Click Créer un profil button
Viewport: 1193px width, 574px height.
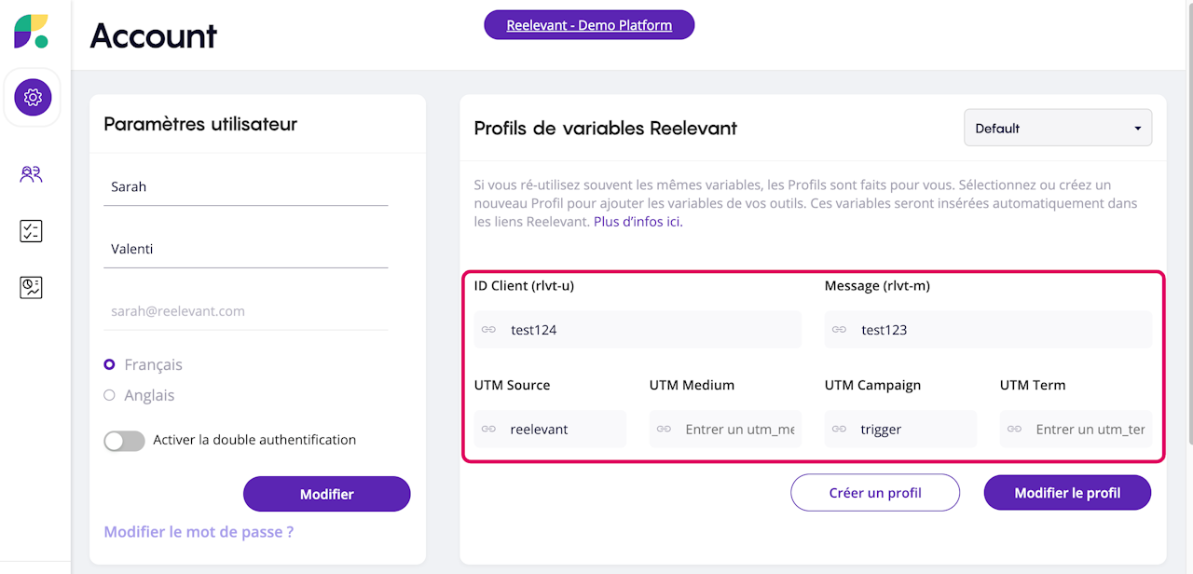(875, 493)
